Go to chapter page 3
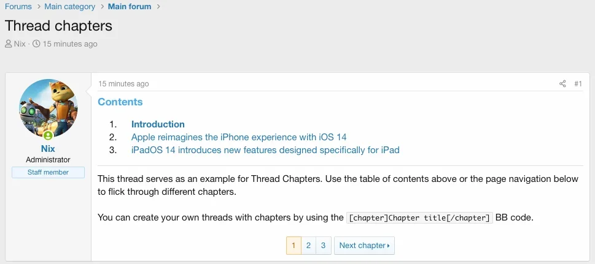595x264 pixels. [x=324, y=246]
